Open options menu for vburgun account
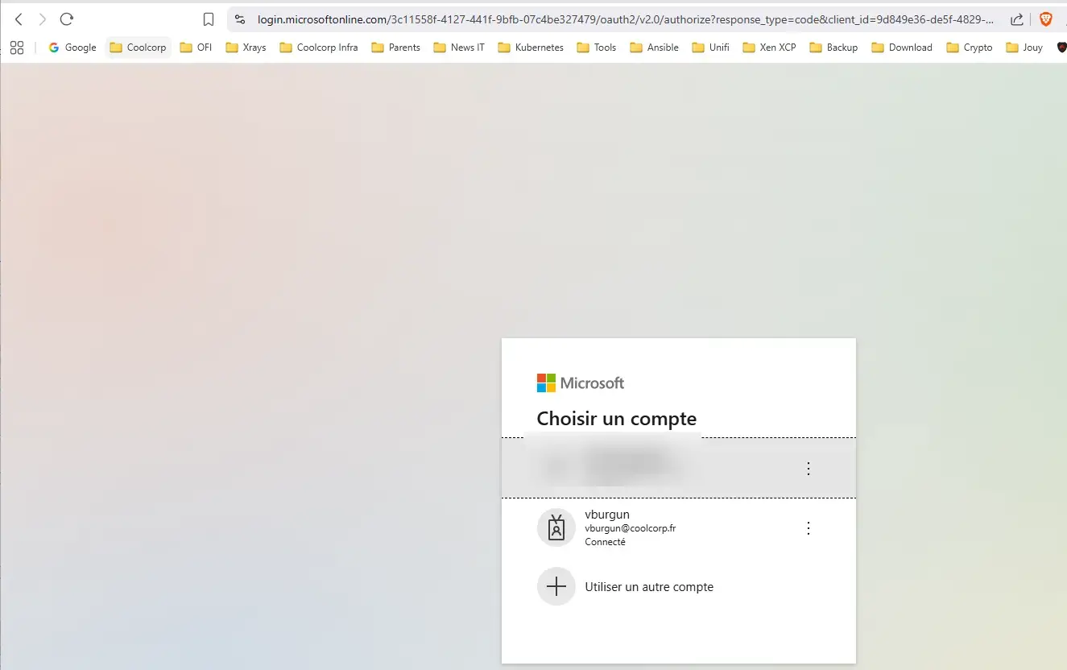 point(809,528)
